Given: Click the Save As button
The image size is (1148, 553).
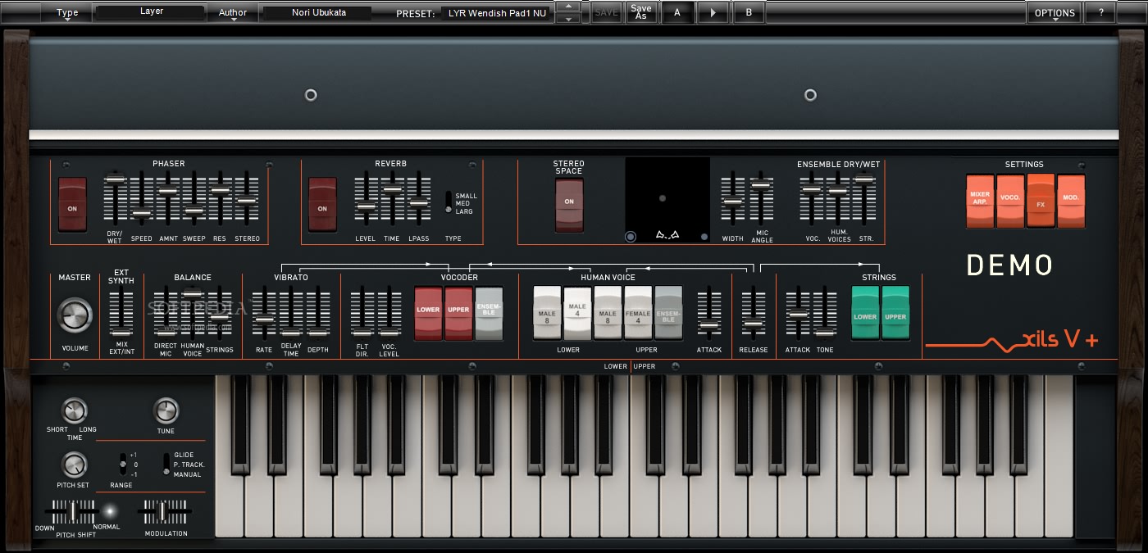Looking at the screenshot, I should [641, 12].
